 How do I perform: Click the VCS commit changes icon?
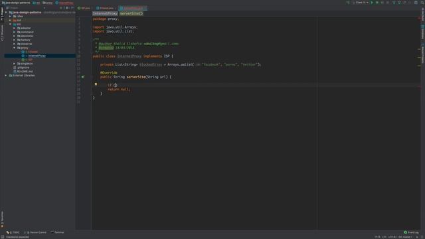(x=399, y=3)
